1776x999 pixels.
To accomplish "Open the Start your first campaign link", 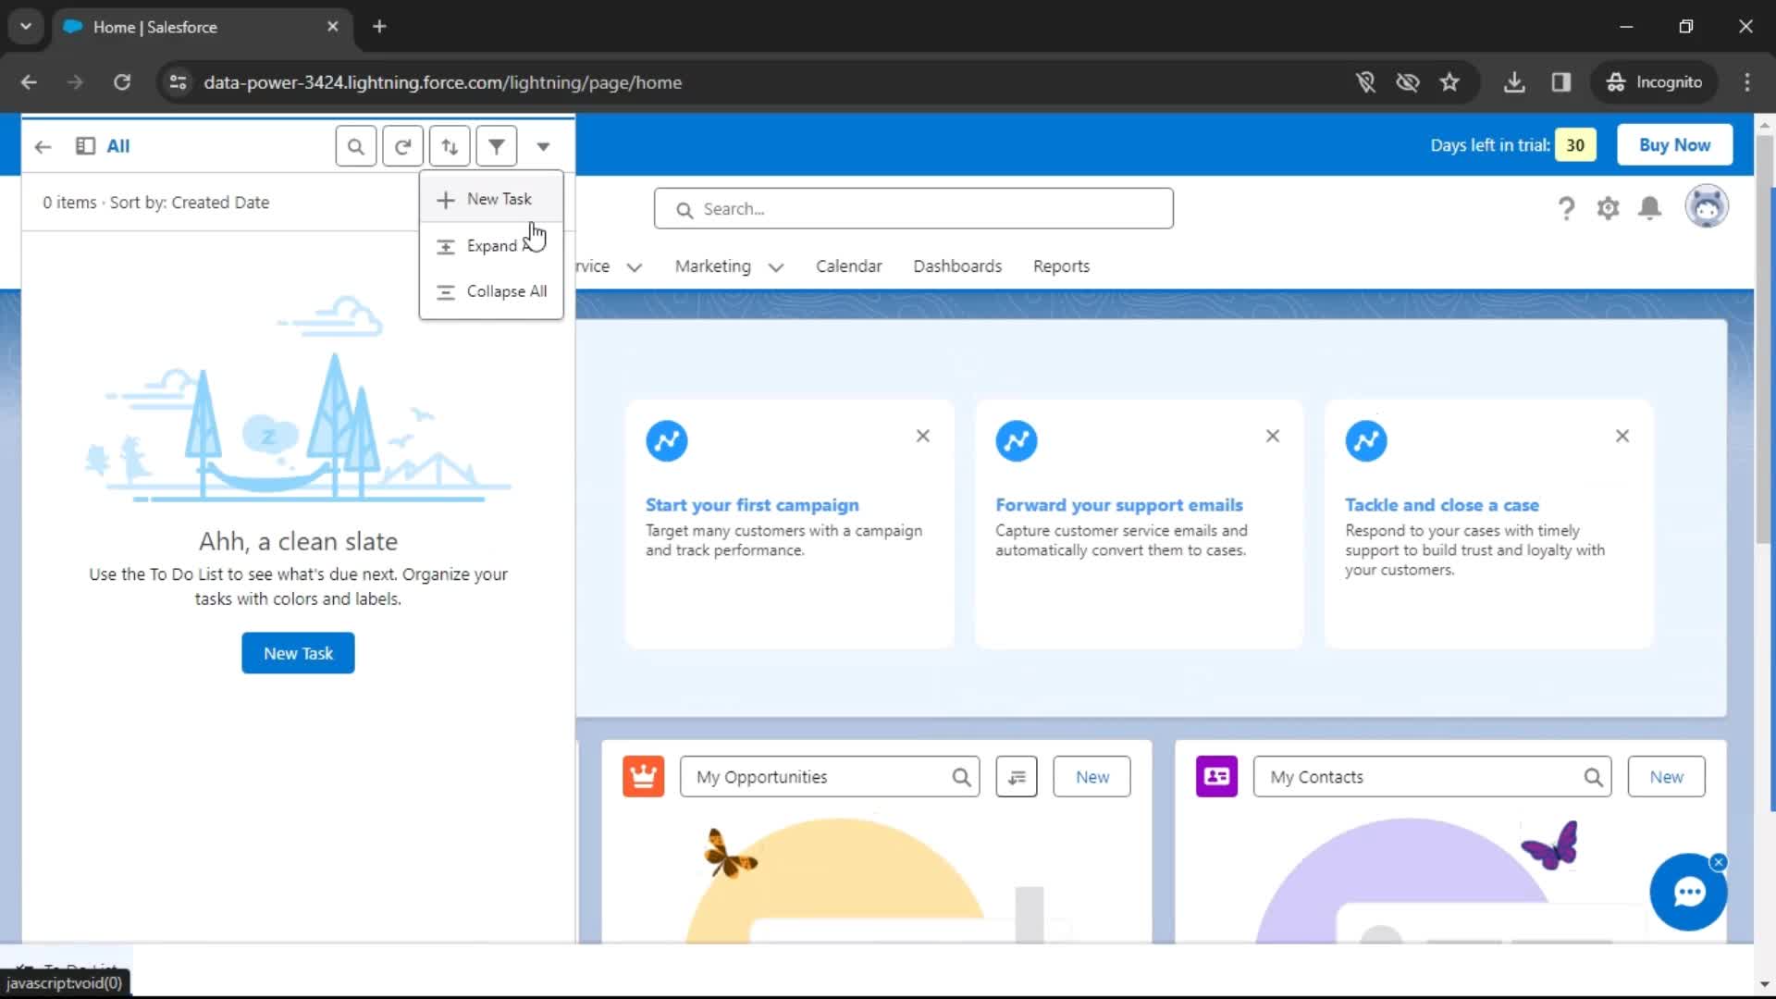I will [x=752, y=505].
